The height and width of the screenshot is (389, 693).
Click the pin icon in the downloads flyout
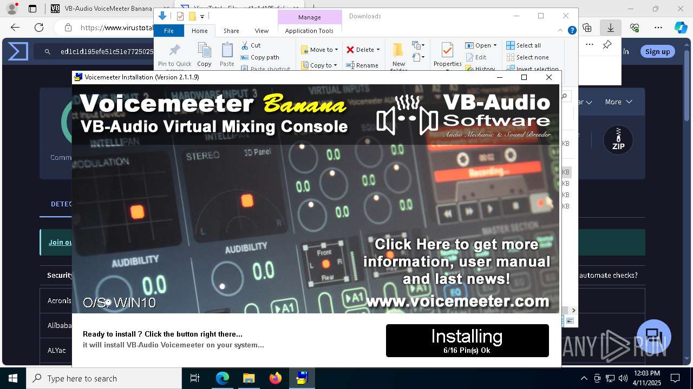(607, 45)
